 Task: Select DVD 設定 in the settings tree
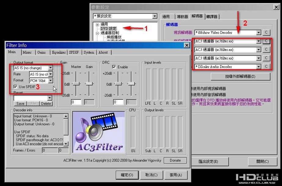coord(108,29)
